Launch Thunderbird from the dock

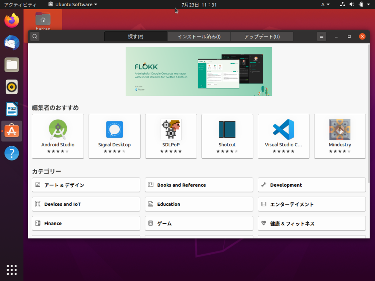[12, 42]
